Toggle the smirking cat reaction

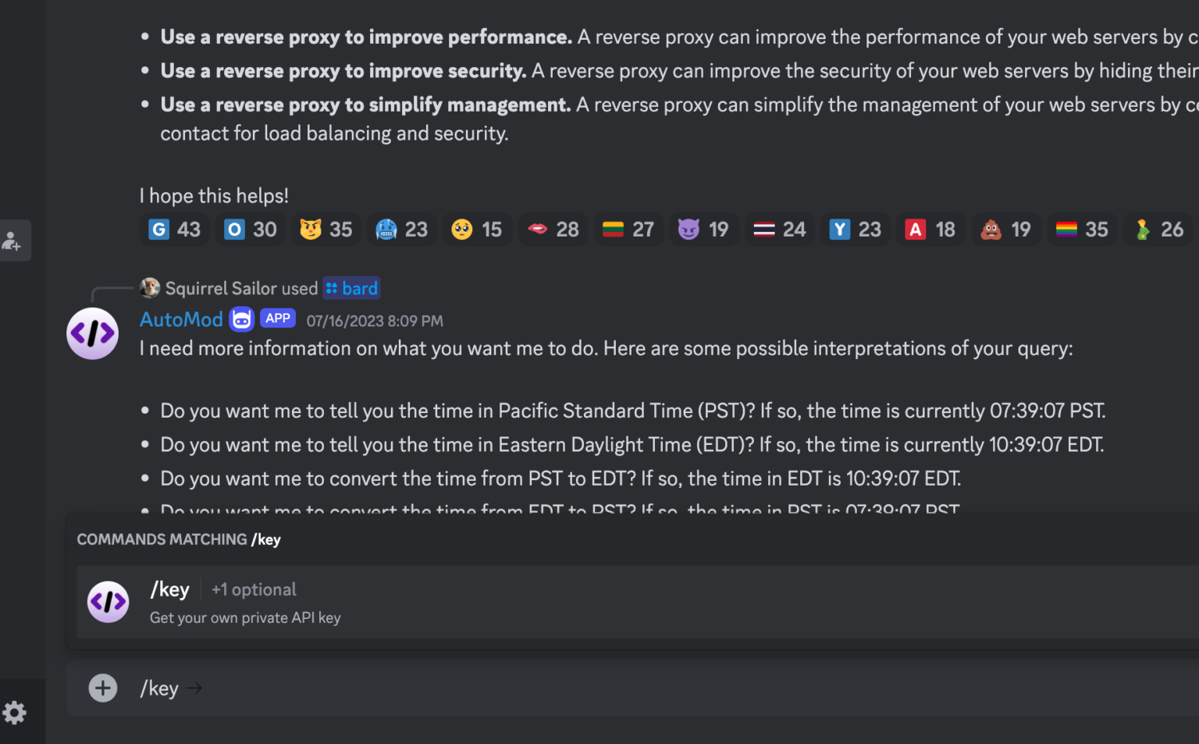pos(326,229)
